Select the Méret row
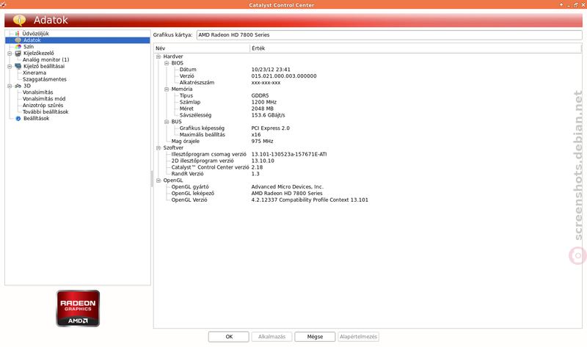This screenshot has width=587, height=347. (368, 109)
